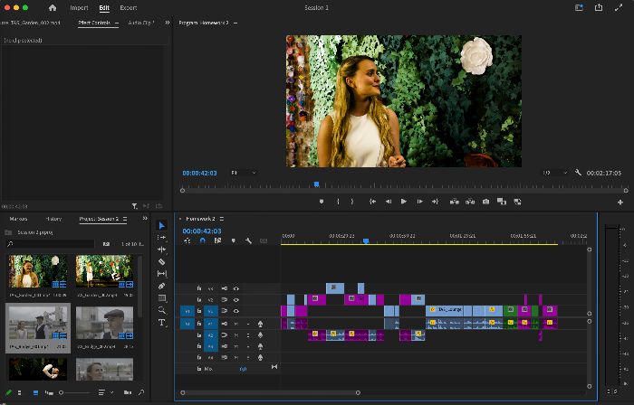
Task: Open the Button Editor plus icon
Action: [x=620, y=202]
